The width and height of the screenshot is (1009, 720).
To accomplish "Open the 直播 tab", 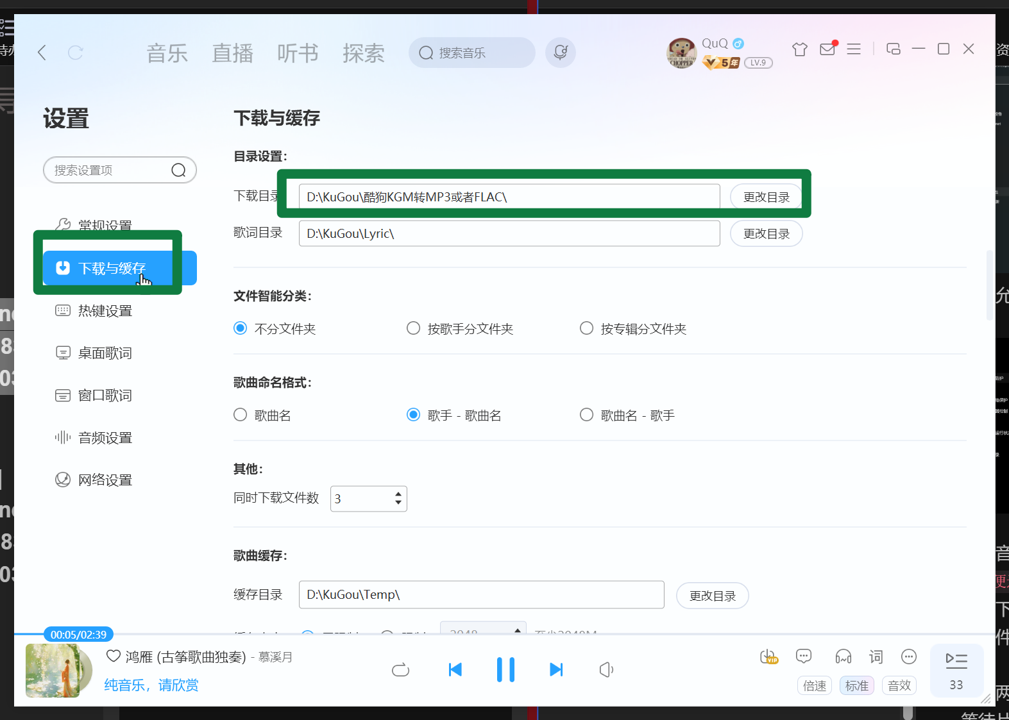I will [x=233, y=53].
